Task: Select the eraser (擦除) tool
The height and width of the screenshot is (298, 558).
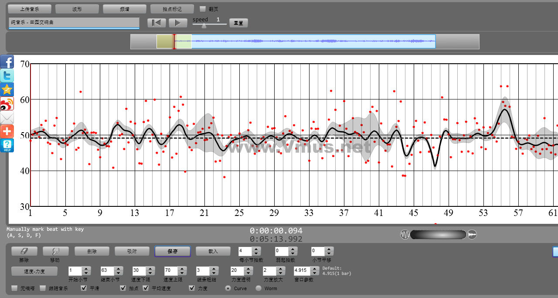Action: point(24,251)
